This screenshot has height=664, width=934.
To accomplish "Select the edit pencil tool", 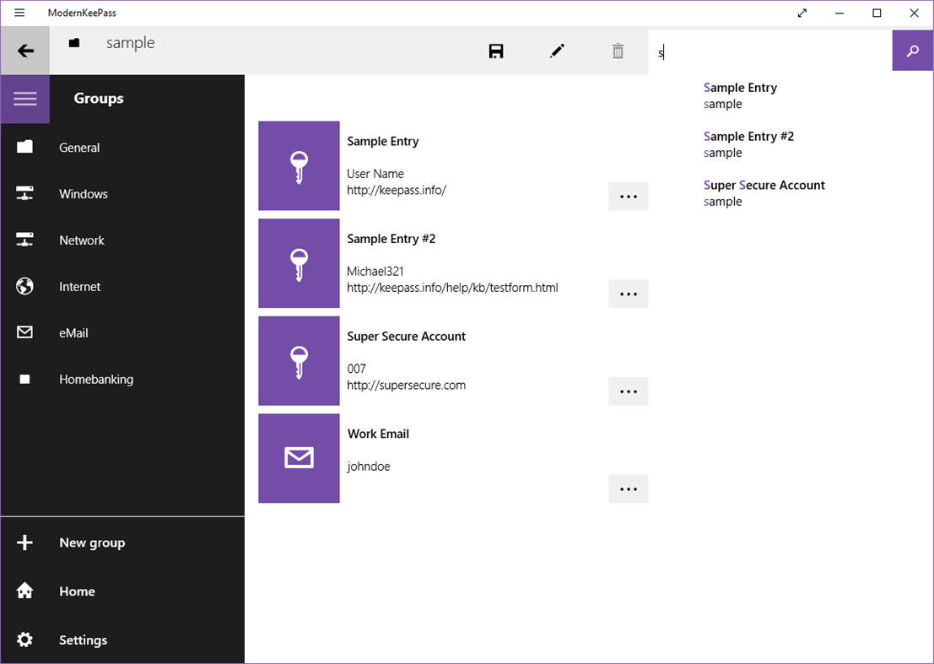I will [x=557, y=51].
